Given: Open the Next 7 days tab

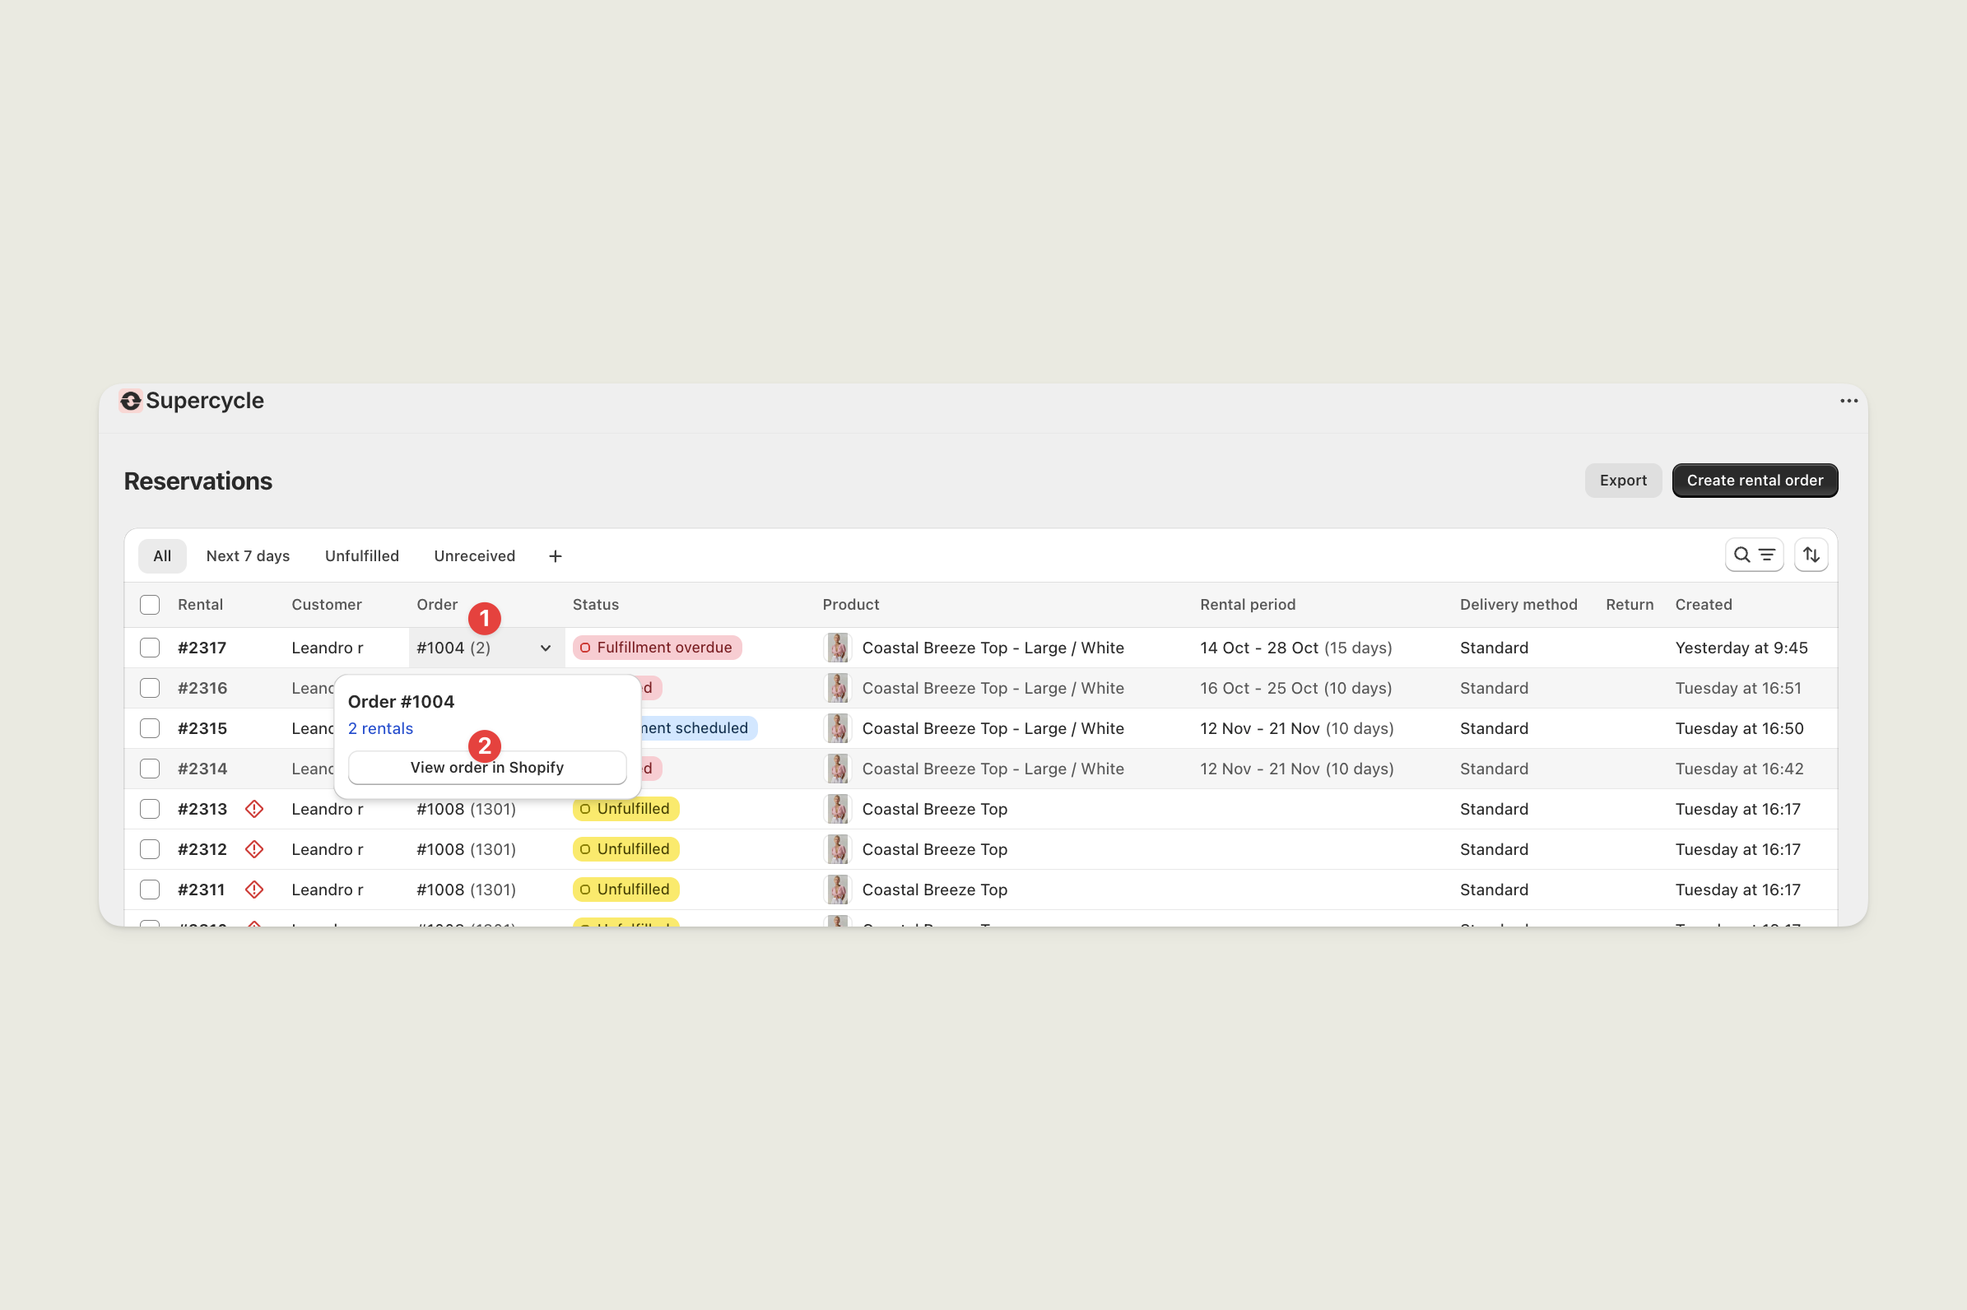Looking at the screenshot, I should [x=248, y=555].
